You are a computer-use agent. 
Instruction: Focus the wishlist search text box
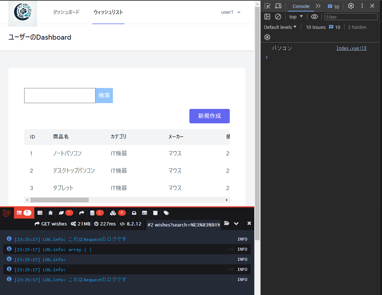coord(60,96)
